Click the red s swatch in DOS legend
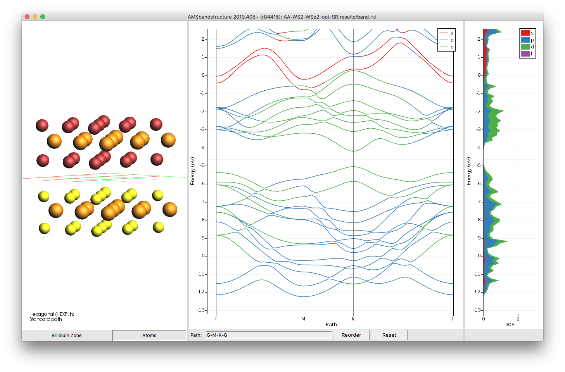 [526, 33]
